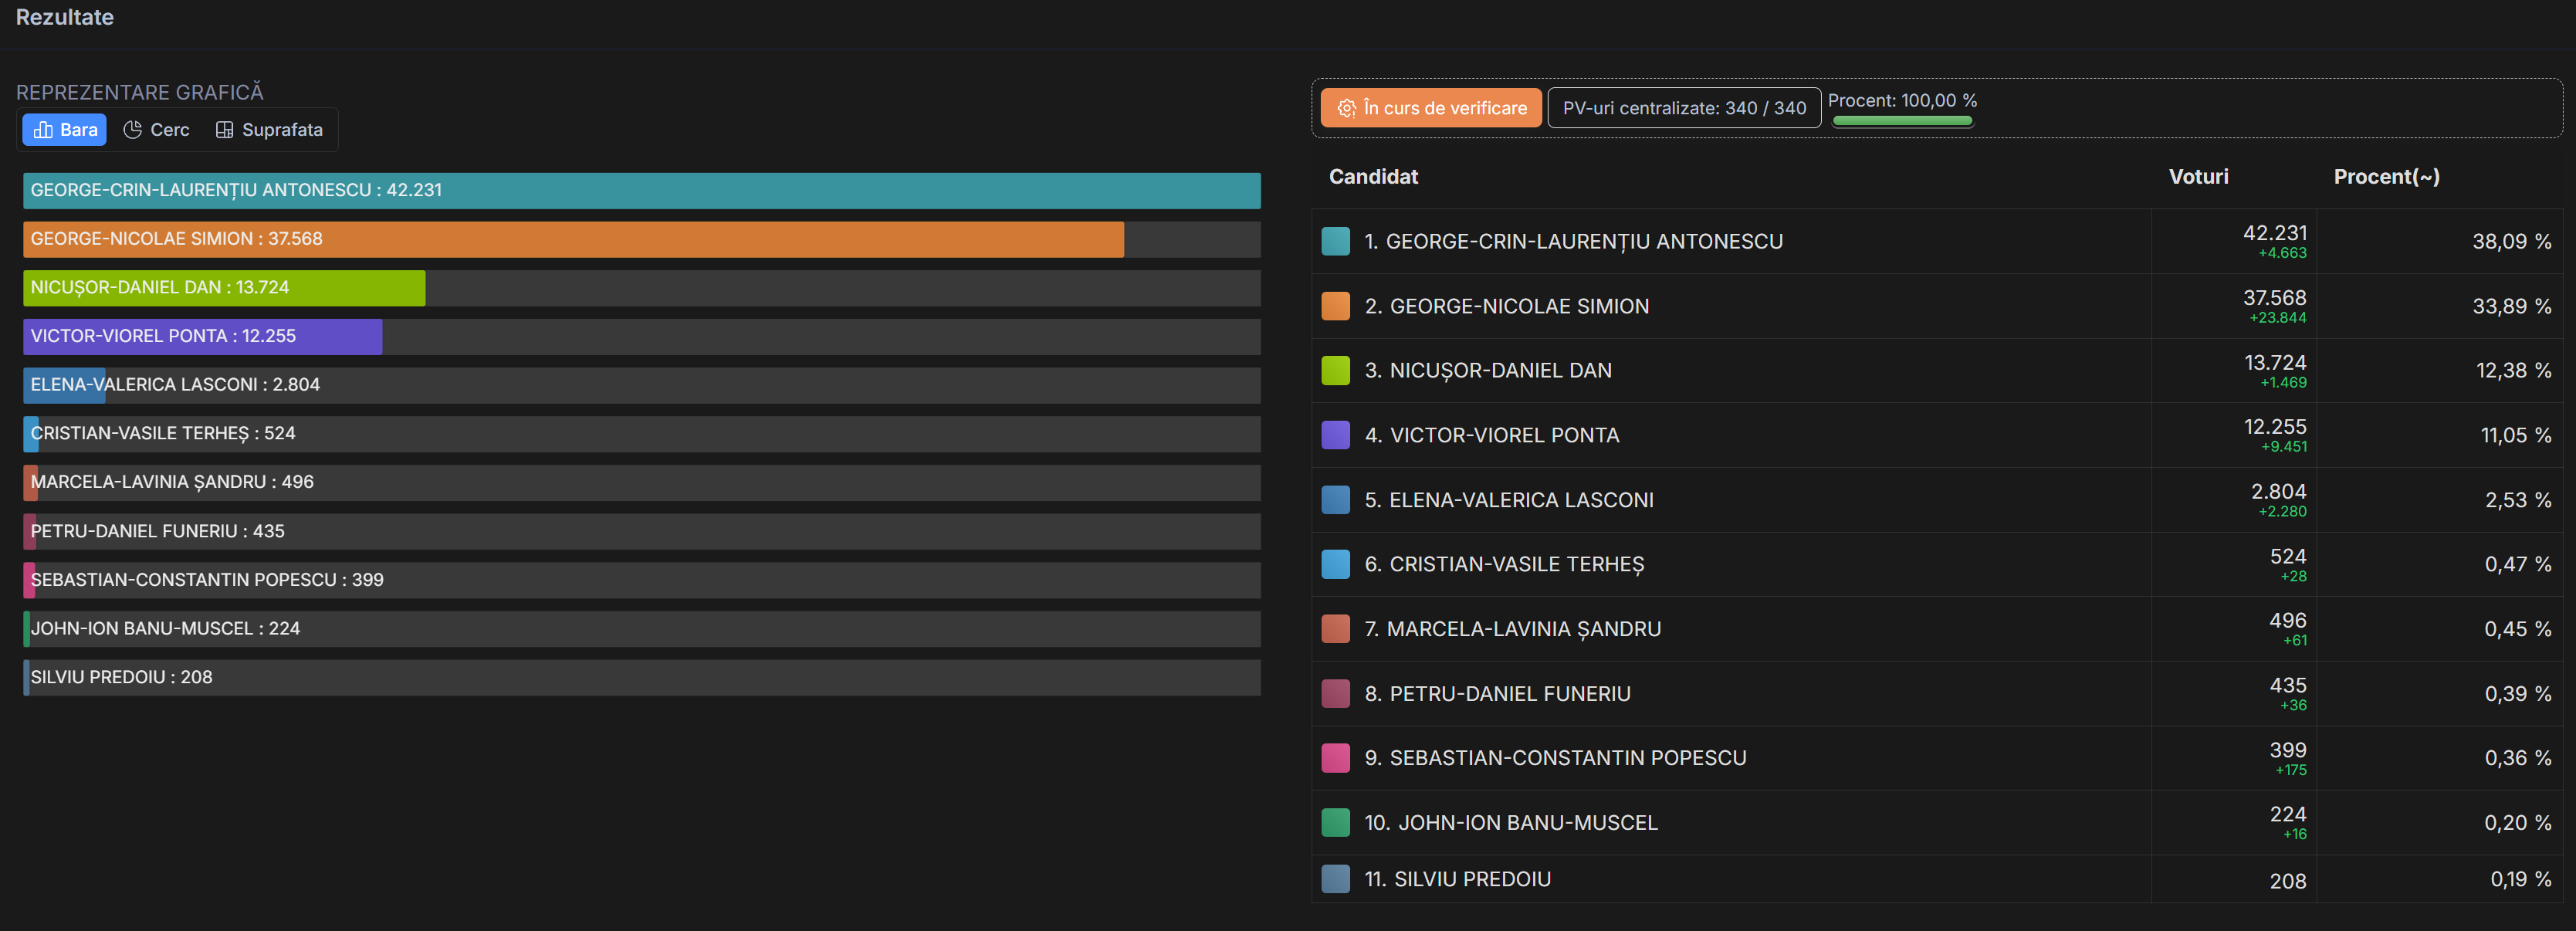The width and height of the screenshot is (2576, 931).
Task: Click the coral swatch next to Marcela-Lavinia Șandru
Action: 1336,629
